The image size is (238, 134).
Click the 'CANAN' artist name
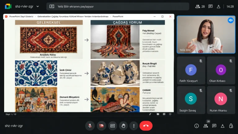(x=147, y=90)
